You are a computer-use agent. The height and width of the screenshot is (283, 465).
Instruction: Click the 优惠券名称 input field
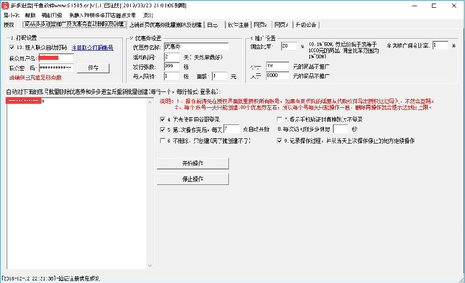[x=196, y=47]
